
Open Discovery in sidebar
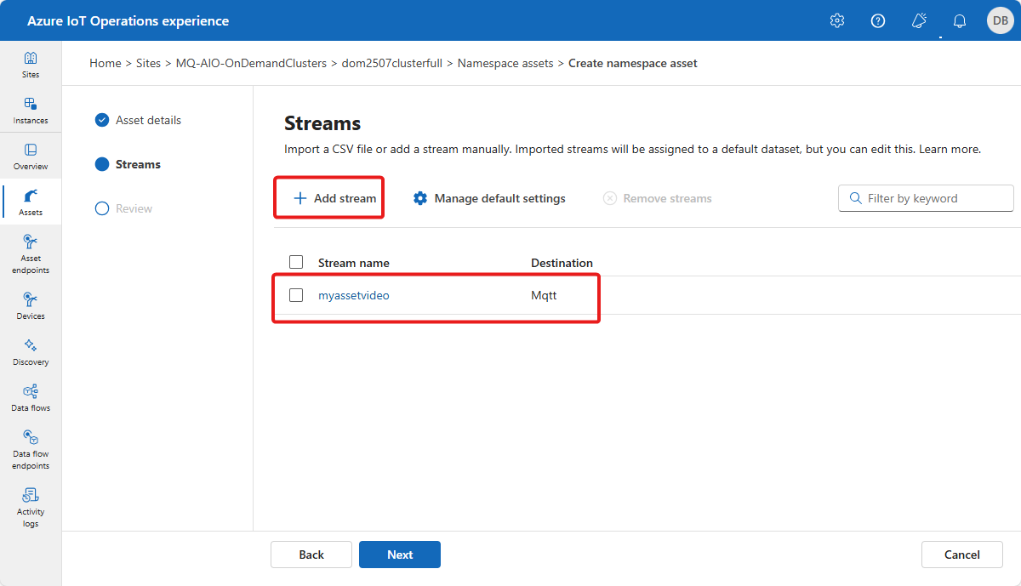click(31, 351)
